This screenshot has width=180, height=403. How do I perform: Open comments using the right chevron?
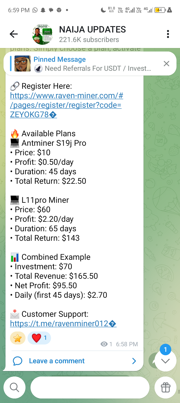134,361
